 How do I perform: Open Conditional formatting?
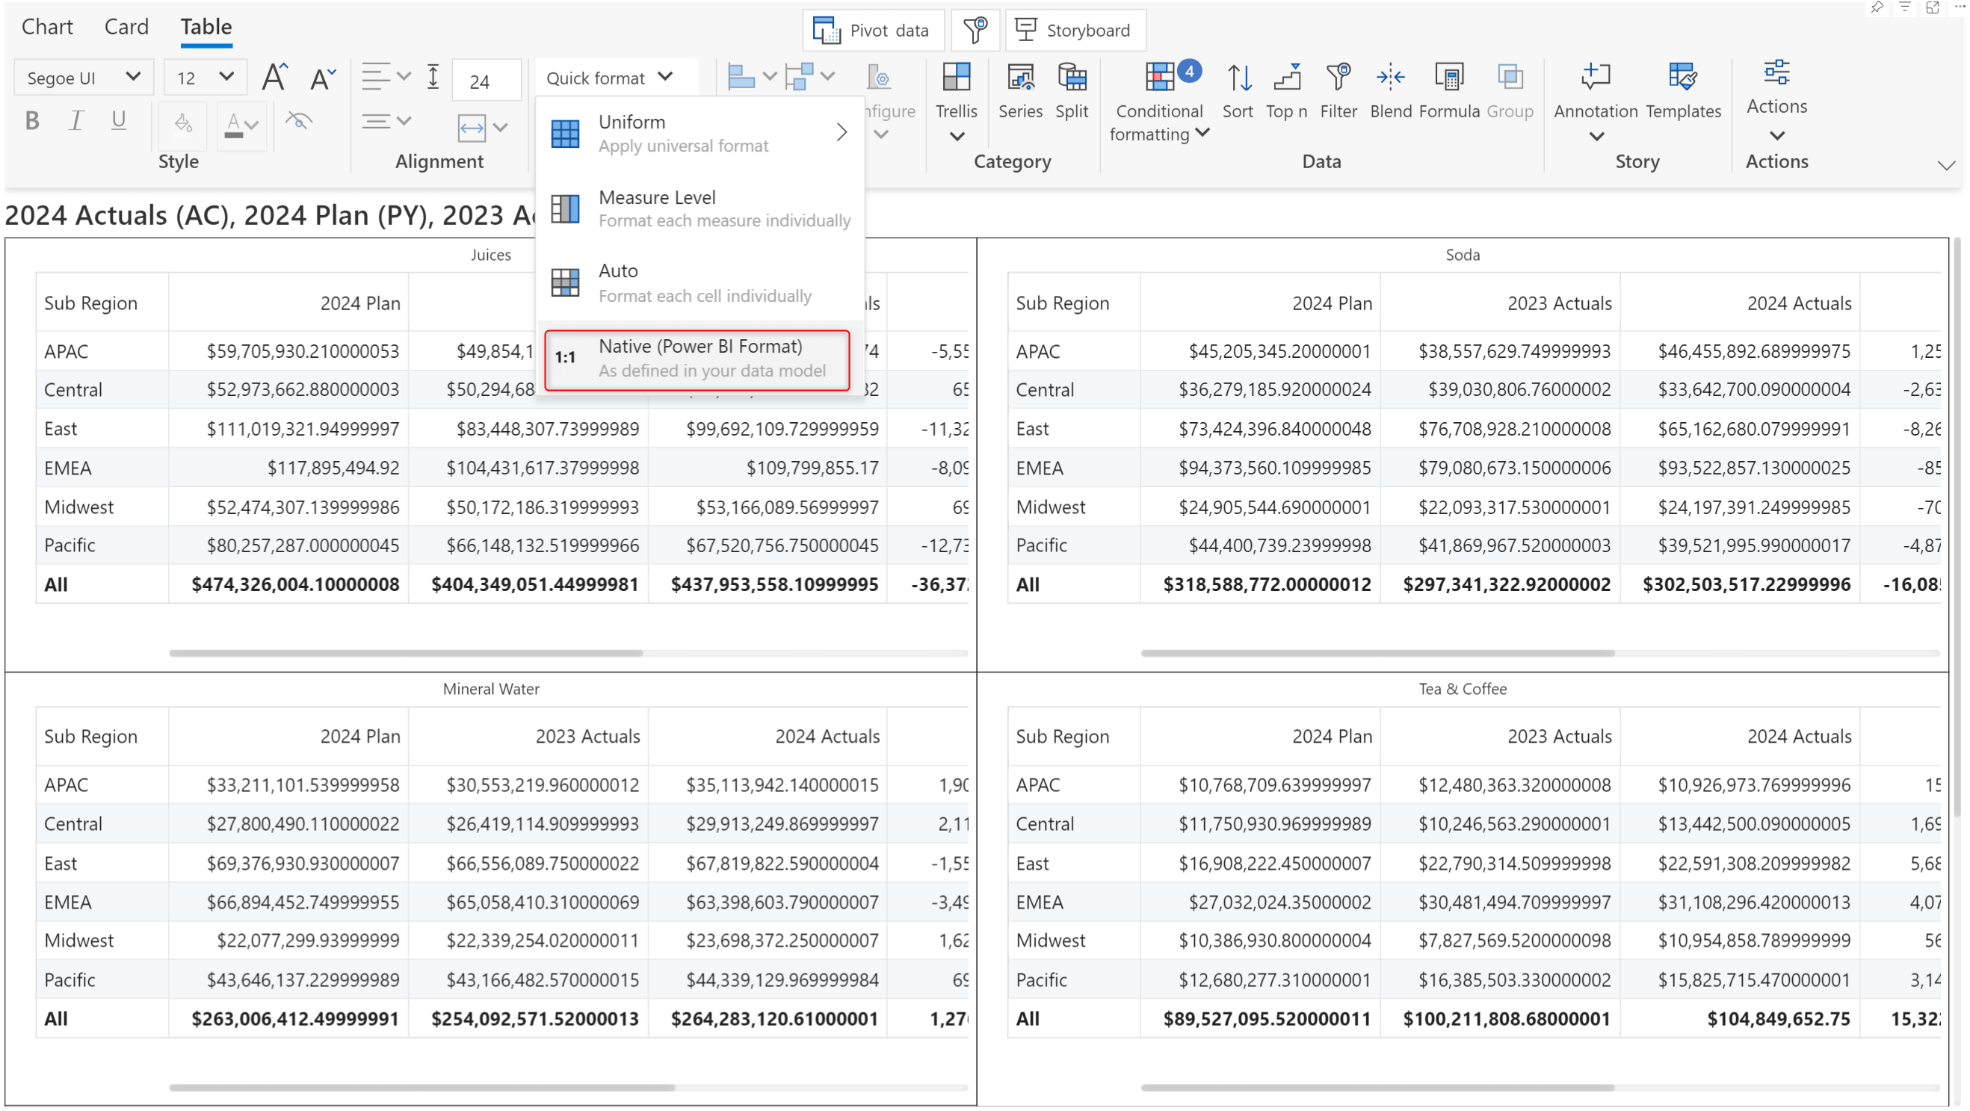coord(1159,102)
